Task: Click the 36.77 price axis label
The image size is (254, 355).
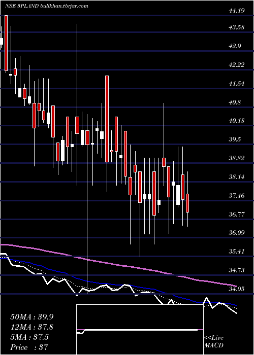Action: (x=237, y=214)
